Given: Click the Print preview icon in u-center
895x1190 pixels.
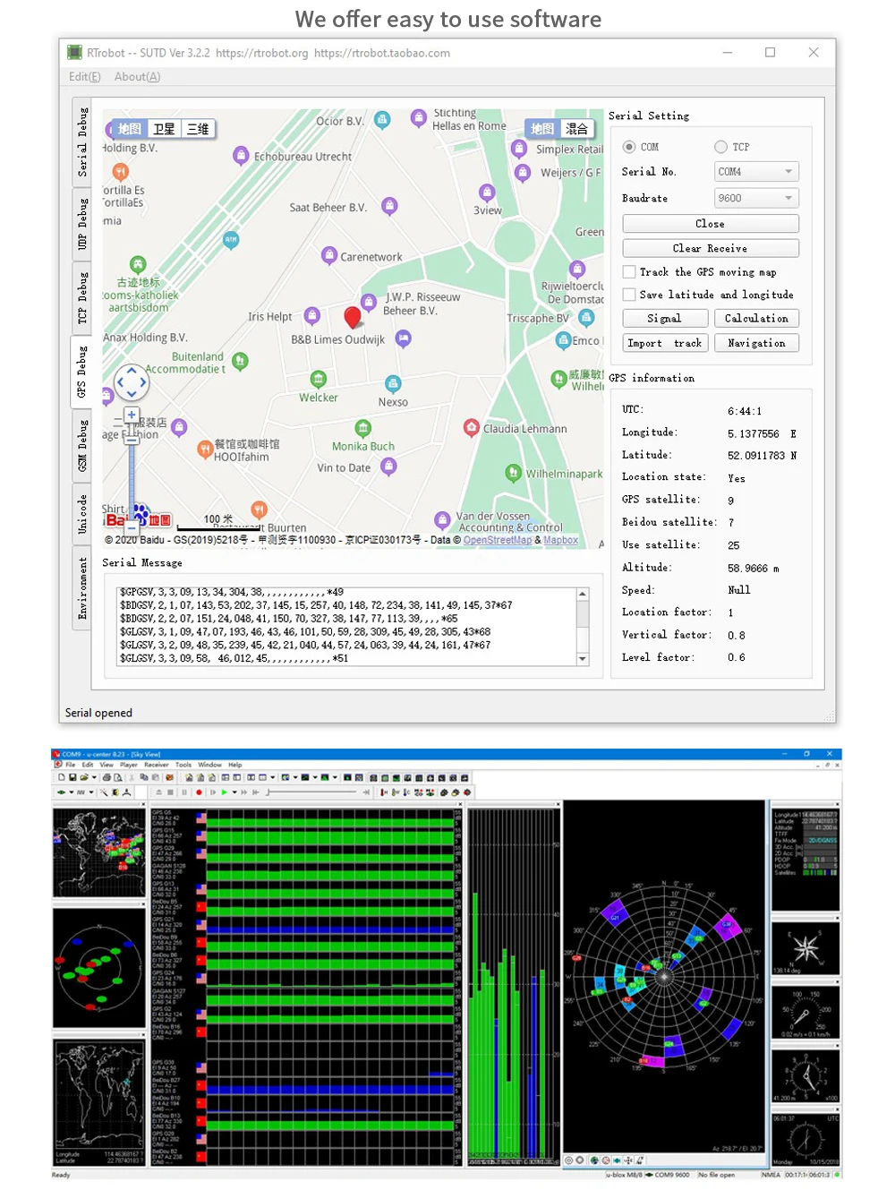Looking at the screenshot, I should pos(117,777).
